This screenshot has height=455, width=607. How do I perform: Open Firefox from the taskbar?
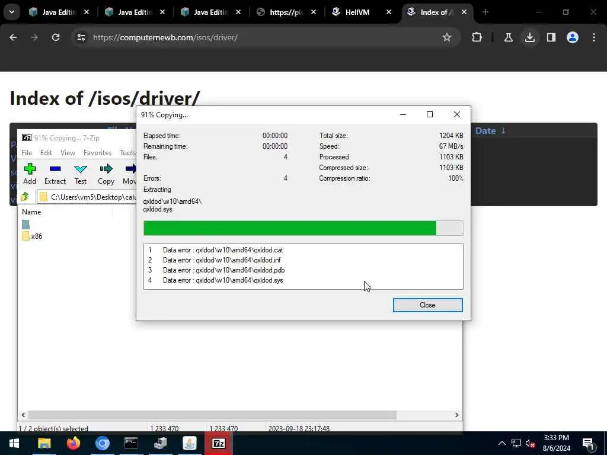pos(73,443)
